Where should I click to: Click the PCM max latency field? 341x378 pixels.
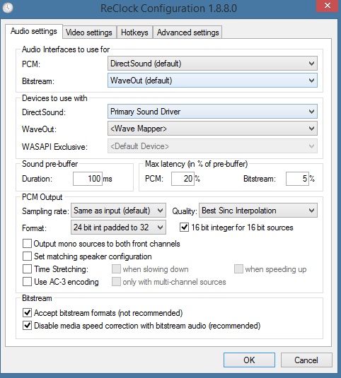[x=183, y=179]
